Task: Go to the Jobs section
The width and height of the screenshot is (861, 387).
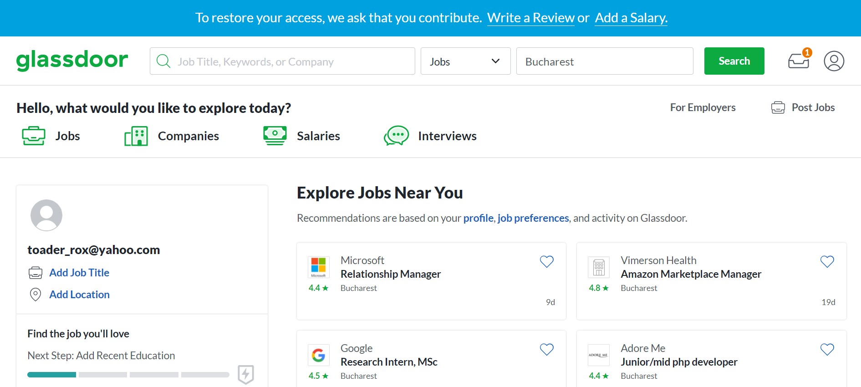Action: click(x=67, y=136)
